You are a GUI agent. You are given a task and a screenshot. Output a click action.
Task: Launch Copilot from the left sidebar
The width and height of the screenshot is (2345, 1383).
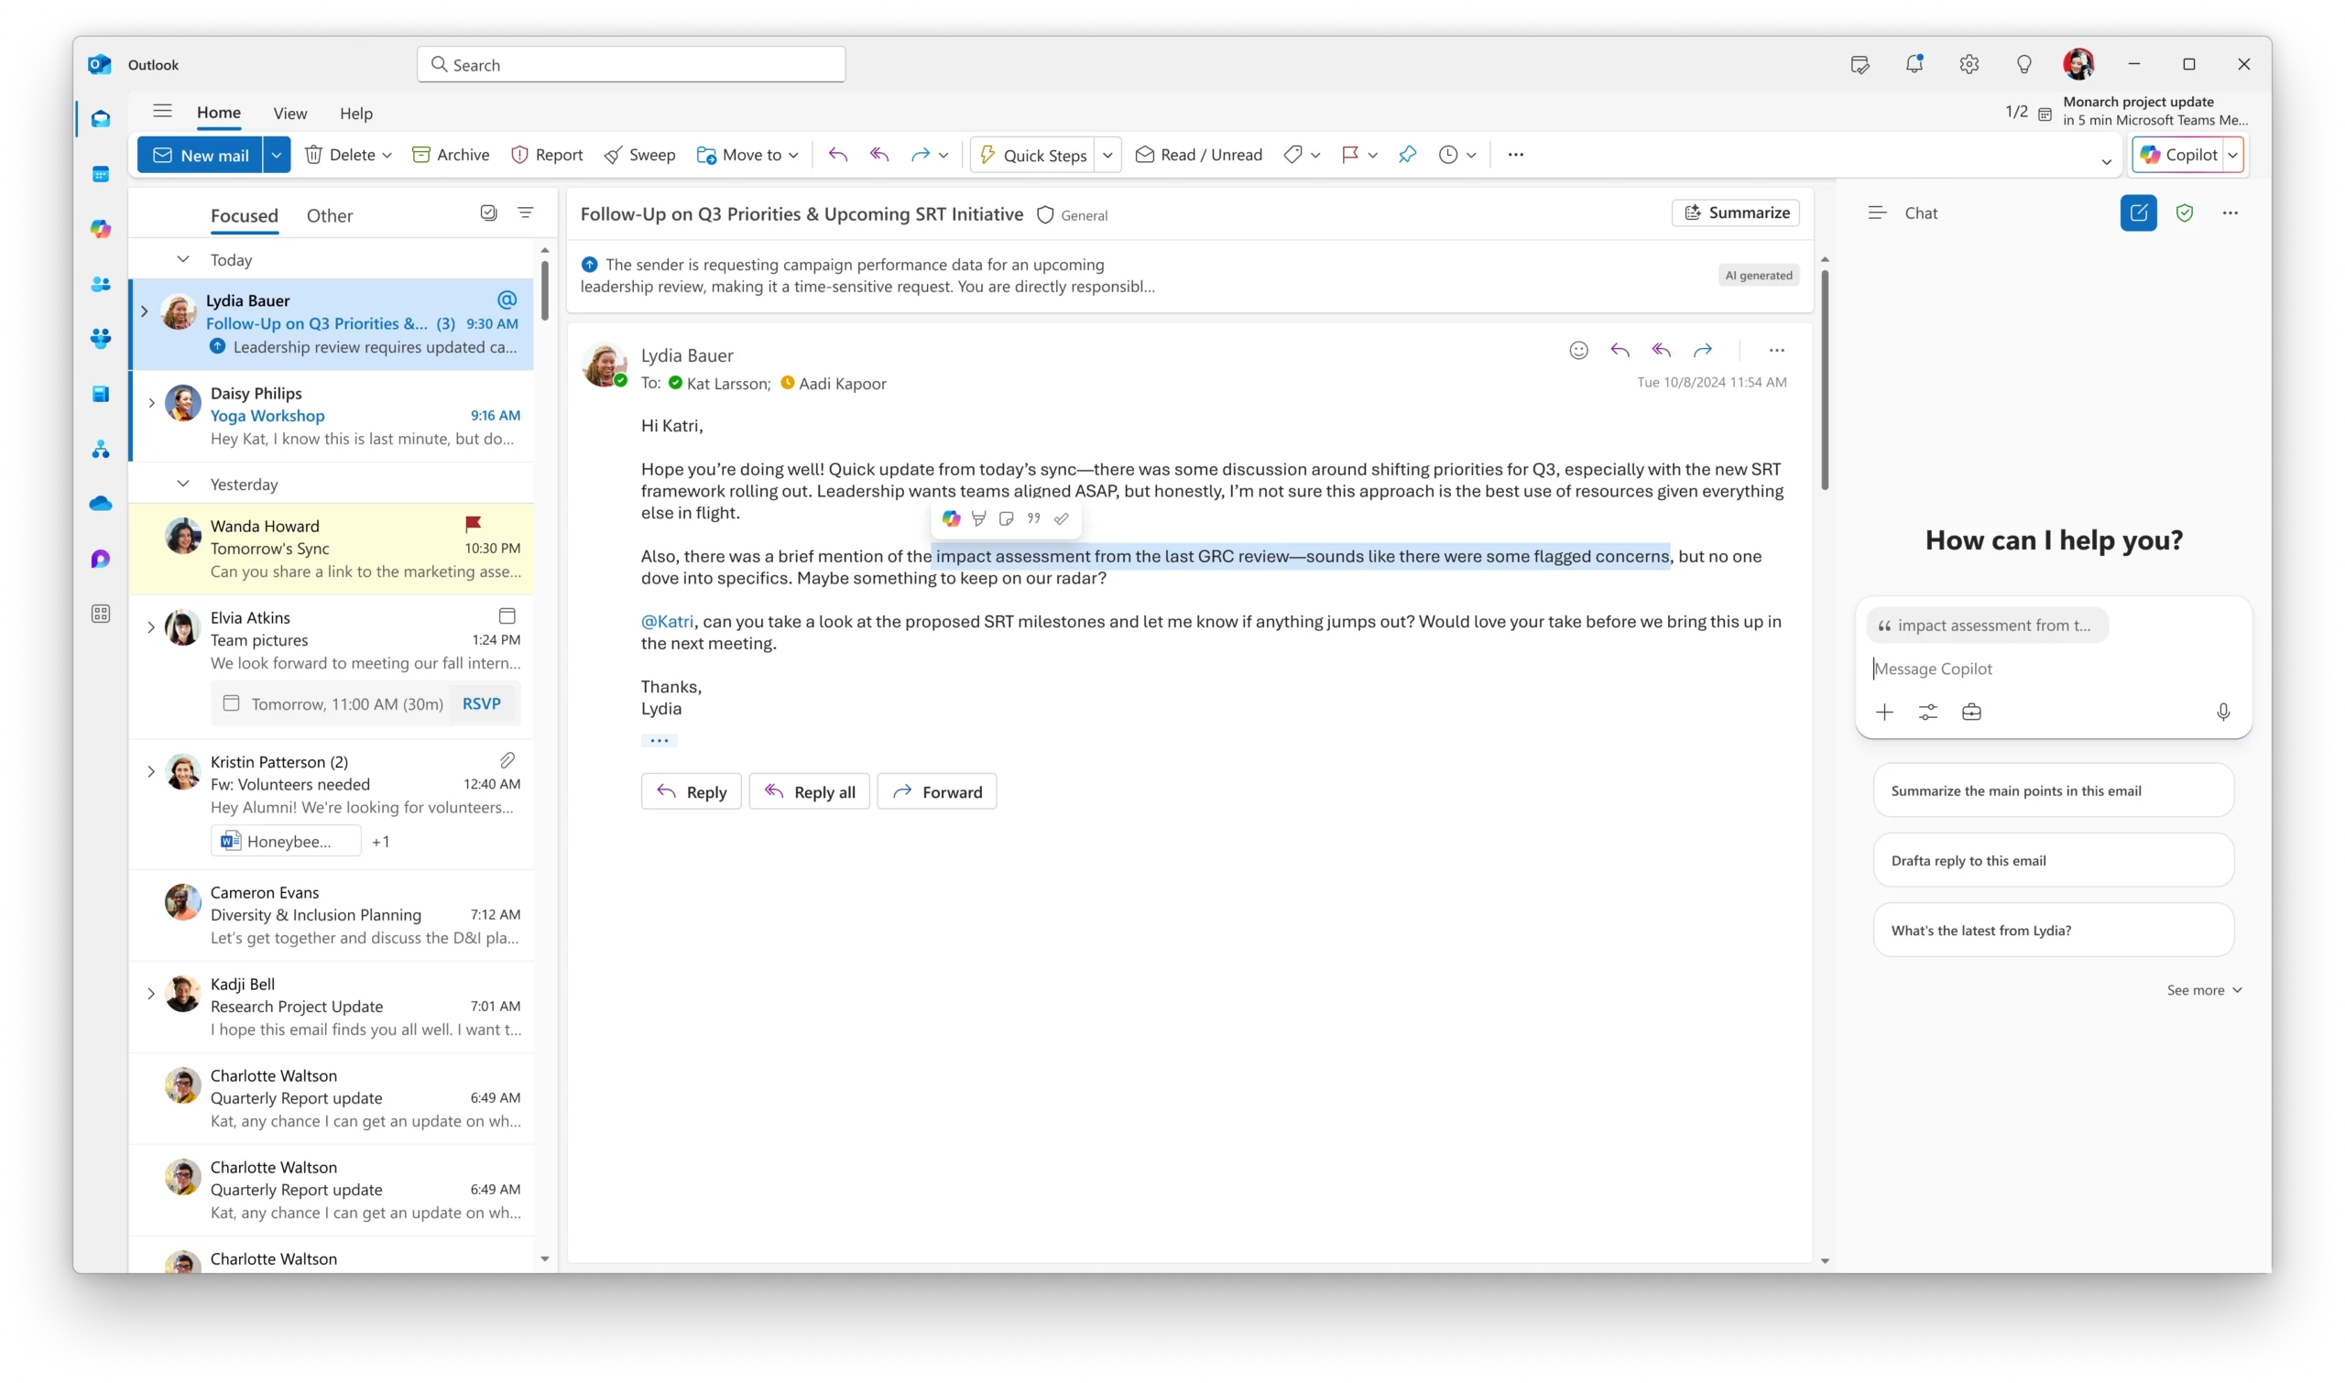click(101, 229)
